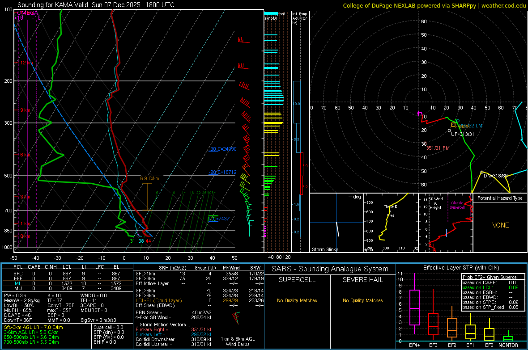The image size is (528, 350).
Task: Select the "Eff Inflow Layer" row
Action: click(x=200, y=283)
